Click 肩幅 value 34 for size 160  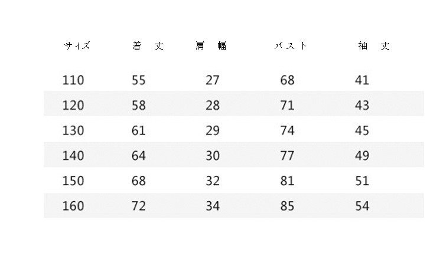tap(213, 206)
